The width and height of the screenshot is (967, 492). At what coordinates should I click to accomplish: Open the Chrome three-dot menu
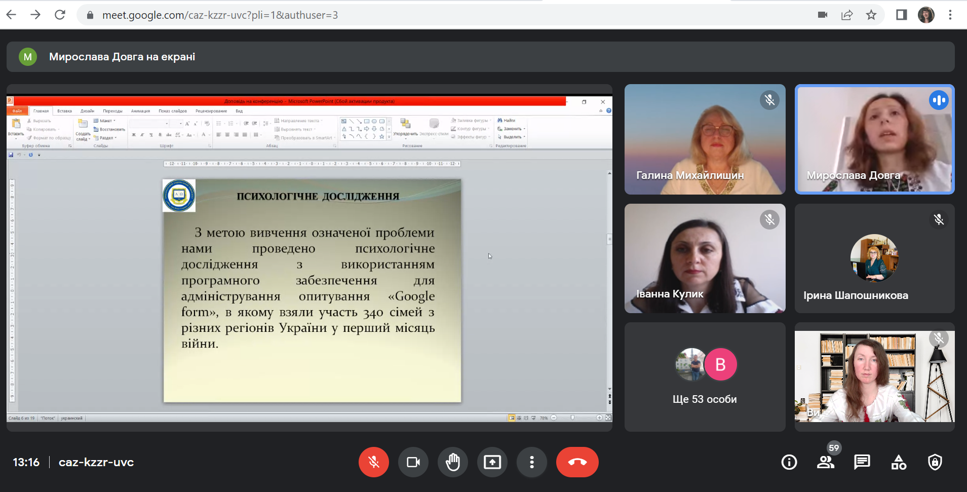pos(950,15)
